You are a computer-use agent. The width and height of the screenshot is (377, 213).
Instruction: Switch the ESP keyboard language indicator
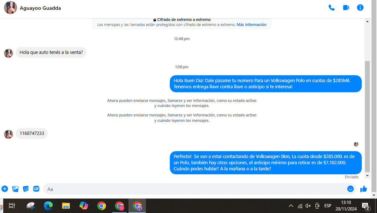(328, 206)
